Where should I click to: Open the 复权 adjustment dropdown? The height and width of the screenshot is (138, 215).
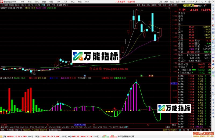138,5
